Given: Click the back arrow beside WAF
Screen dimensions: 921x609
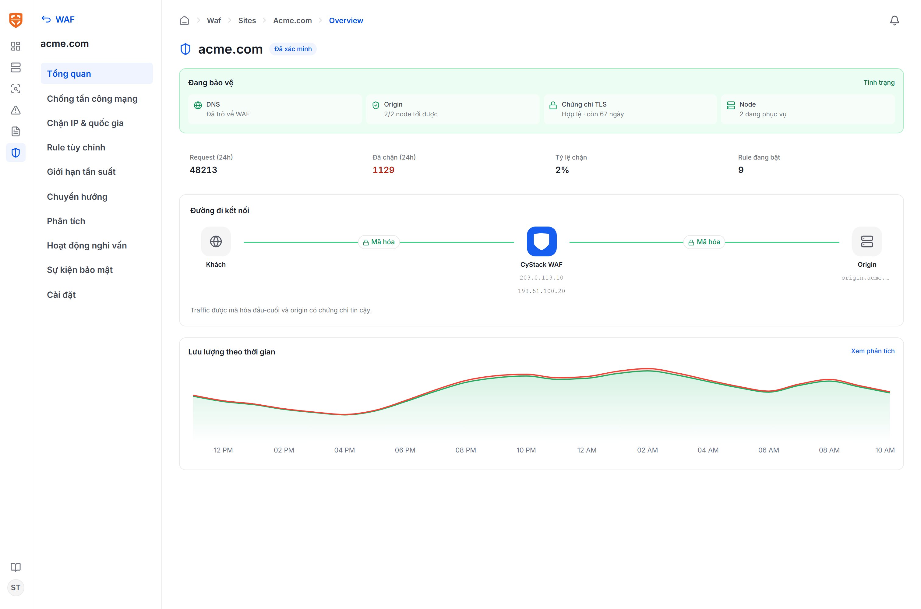Looking at the screenshot, I should 46,19.
